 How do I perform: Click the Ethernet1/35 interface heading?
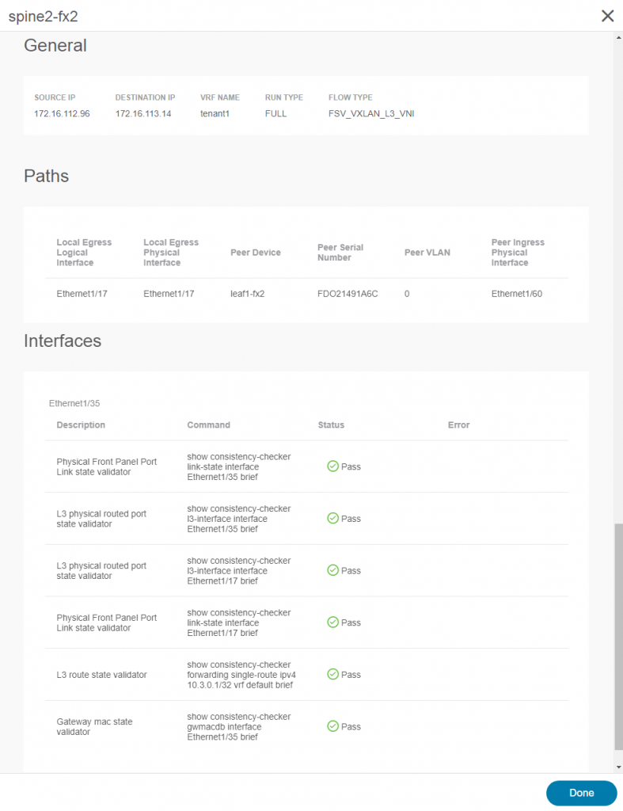pyautogui.click(x=70, y=403)
